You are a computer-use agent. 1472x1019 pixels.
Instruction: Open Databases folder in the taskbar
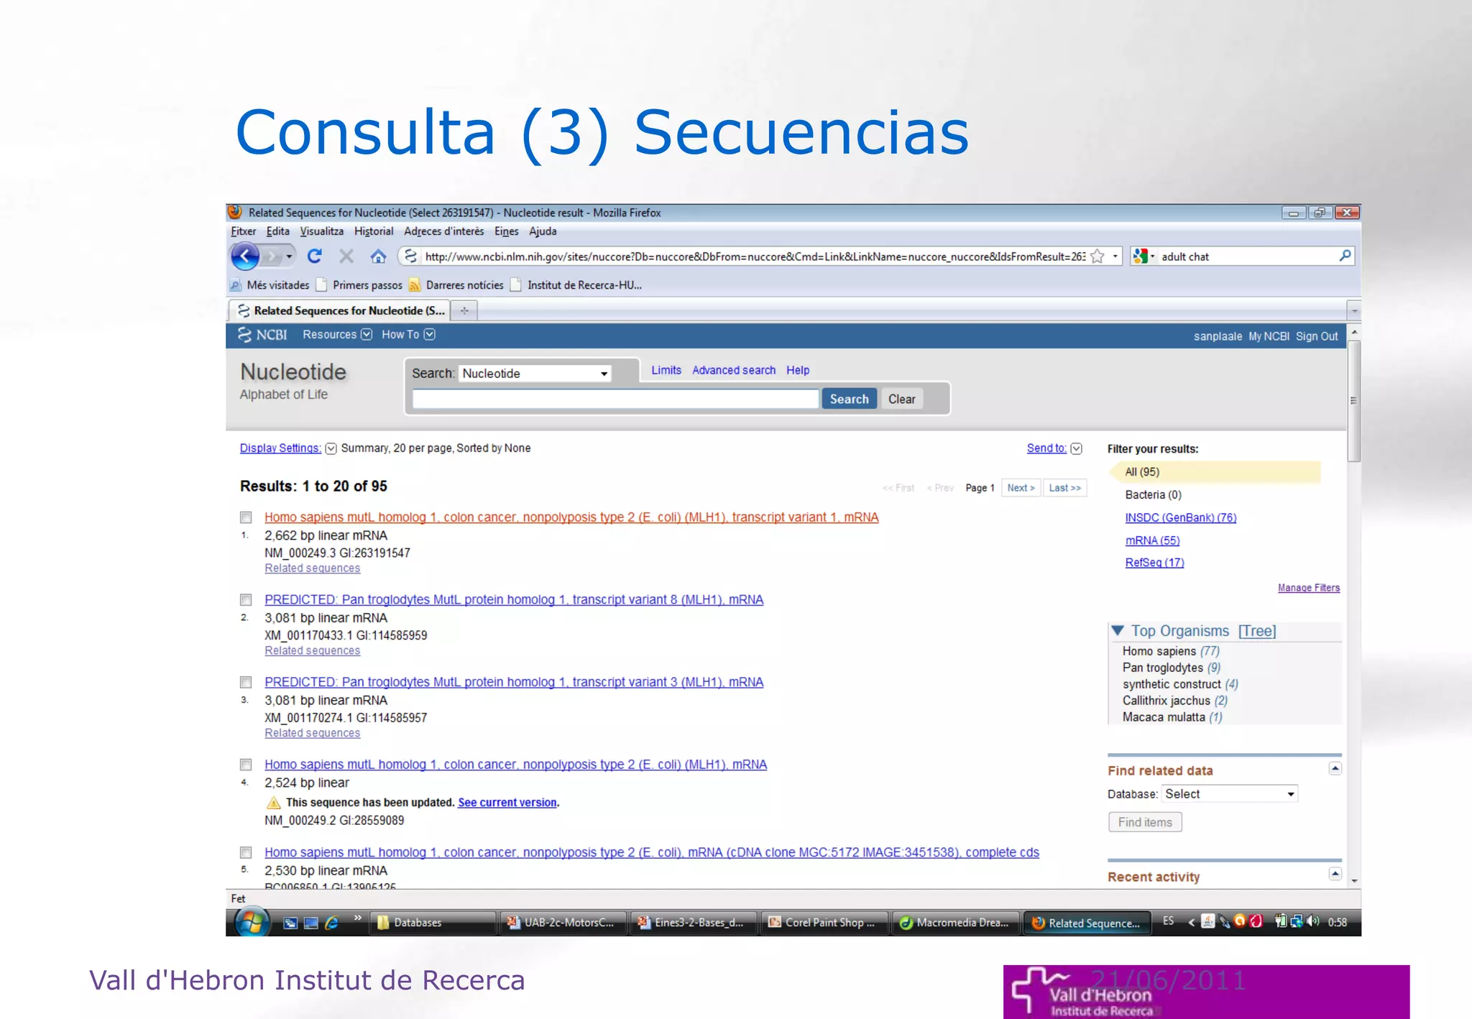(x=433, y=923)
